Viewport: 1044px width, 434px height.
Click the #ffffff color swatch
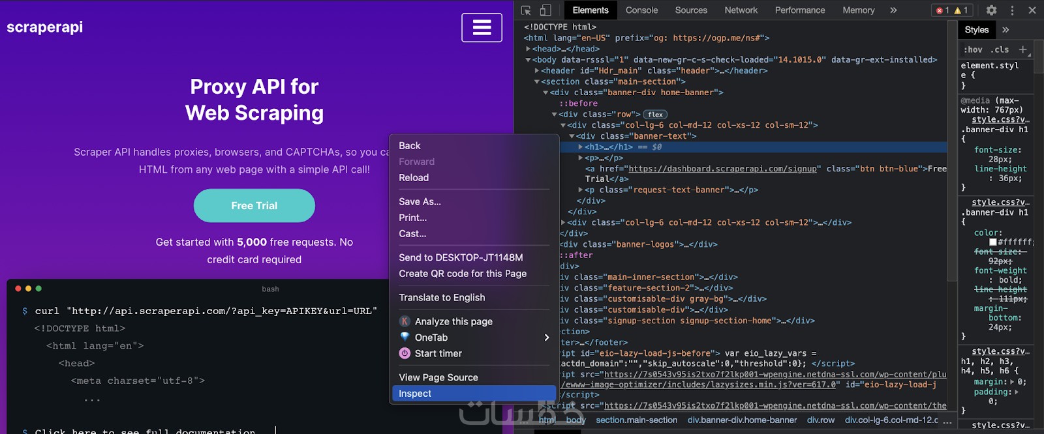pos(992,242)
